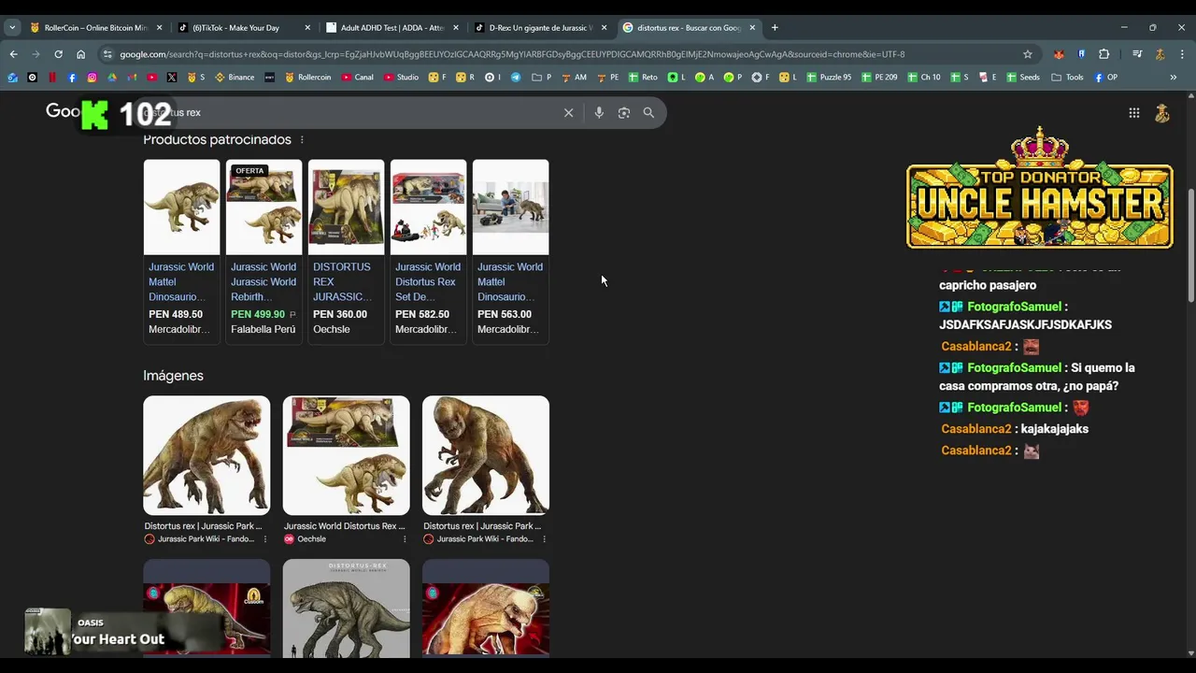This screenshot has height=673, width=1196.
Task: Open the PE 209 bookmark
Action: pyautogui.click(x=879, y=78)
